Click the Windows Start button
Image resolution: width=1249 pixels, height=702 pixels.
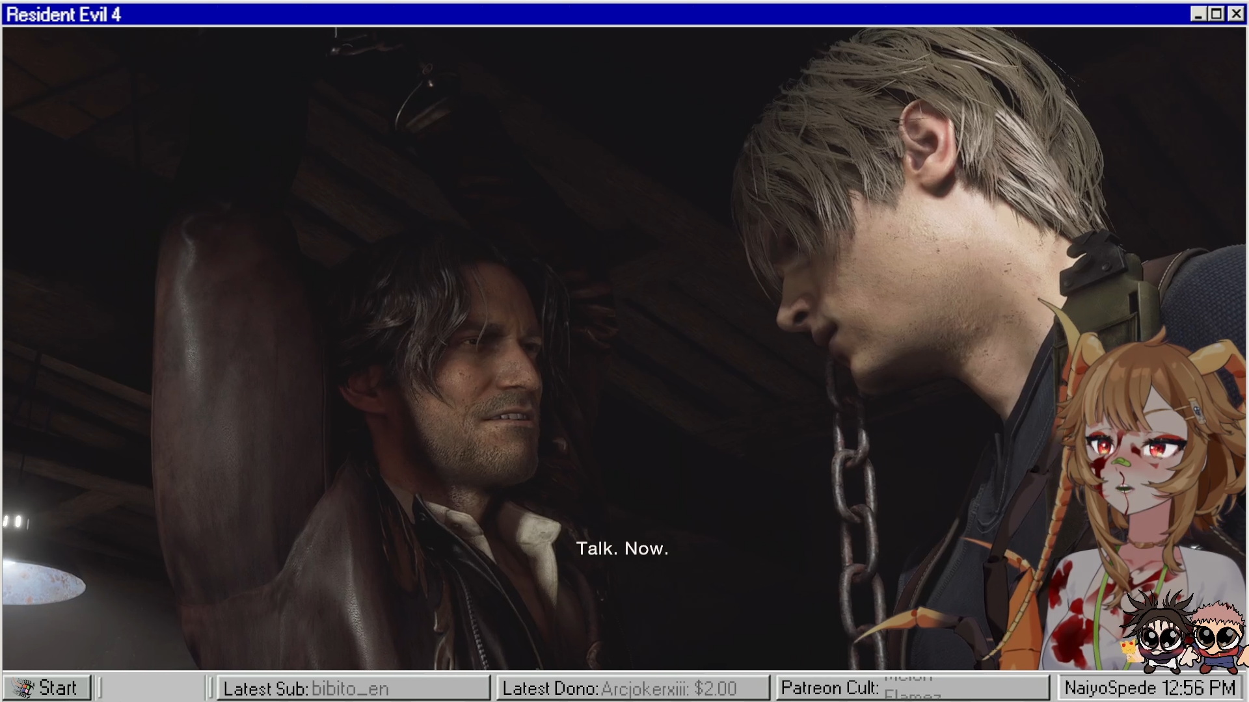pyautogui.click(x=47, y=688)
